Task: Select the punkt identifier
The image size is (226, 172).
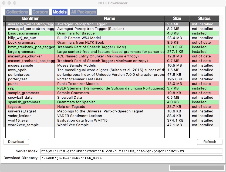Action: coord(13,84)
